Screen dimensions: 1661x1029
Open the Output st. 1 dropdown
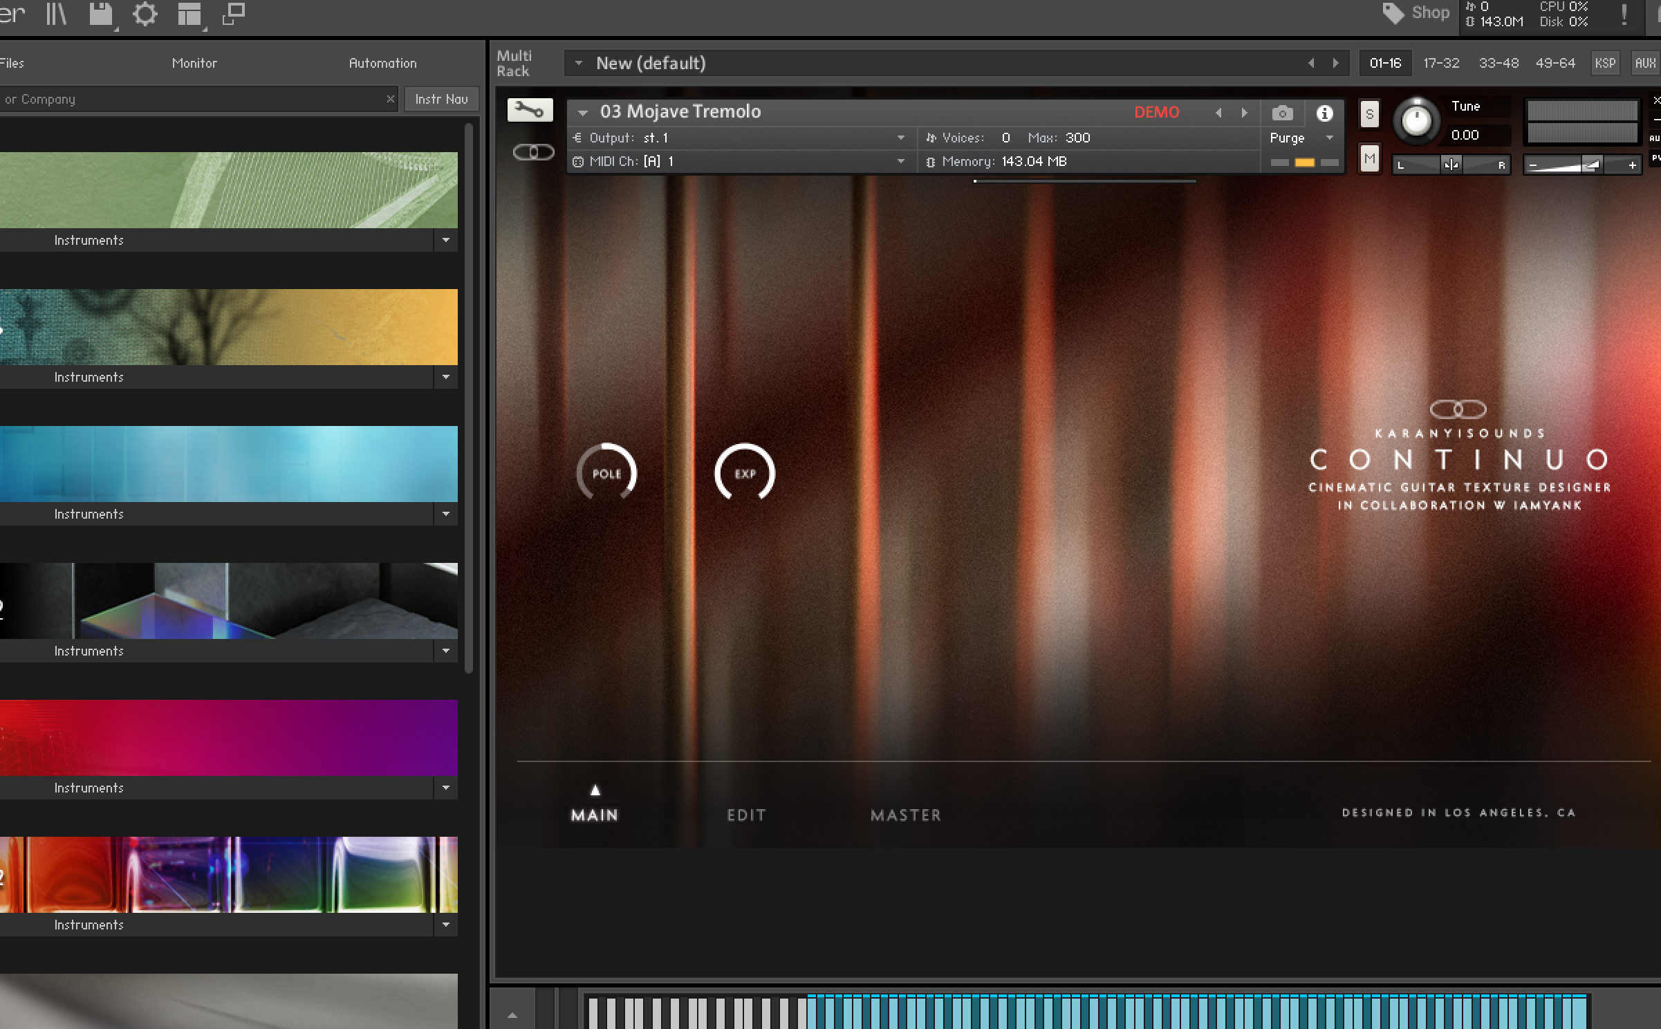pos(900,138)
